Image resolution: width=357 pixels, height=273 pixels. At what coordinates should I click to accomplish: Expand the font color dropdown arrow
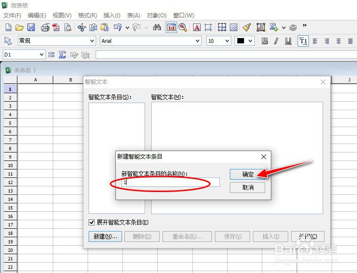coord(250,41)
